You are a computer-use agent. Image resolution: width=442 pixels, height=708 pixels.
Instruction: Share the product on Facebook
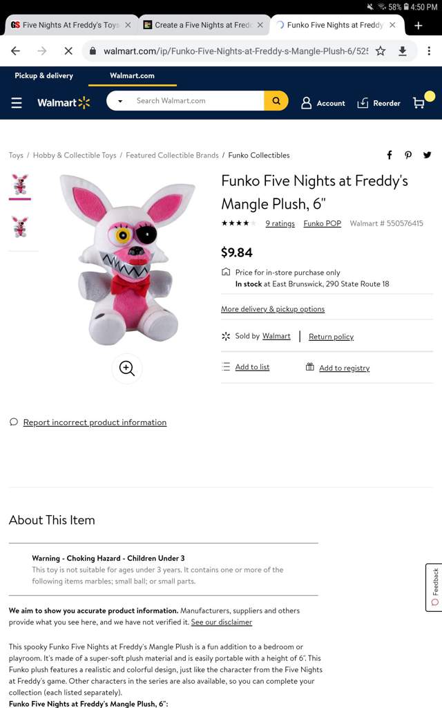(x=389, y=155)
